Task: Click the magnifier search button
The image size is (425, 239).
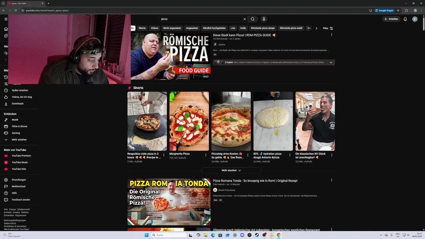Action: click(x=253, y=19)
